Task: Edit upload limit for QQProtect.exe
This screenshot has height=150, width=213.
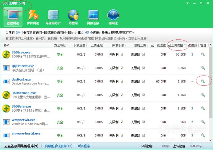Action: [x=143, y=68]
